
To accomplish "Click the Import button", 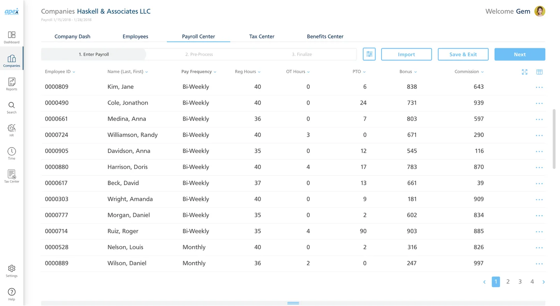I will [406, 54].
